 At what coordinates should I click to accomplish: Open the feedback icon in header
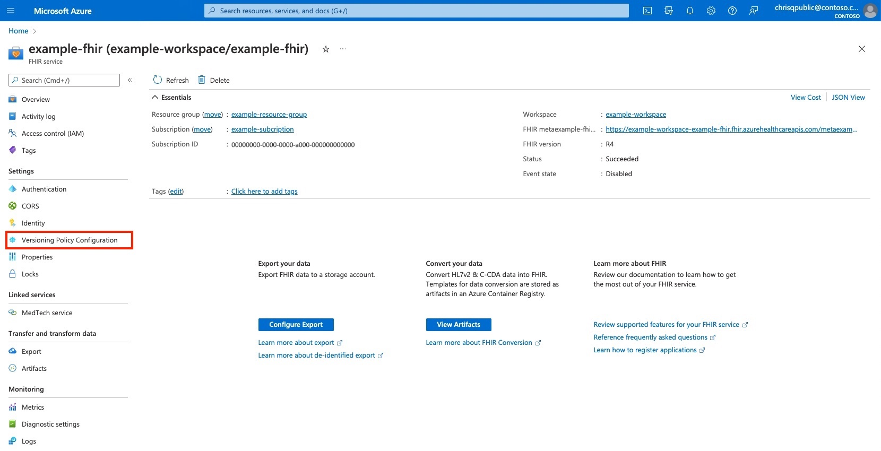pos(754,11)
